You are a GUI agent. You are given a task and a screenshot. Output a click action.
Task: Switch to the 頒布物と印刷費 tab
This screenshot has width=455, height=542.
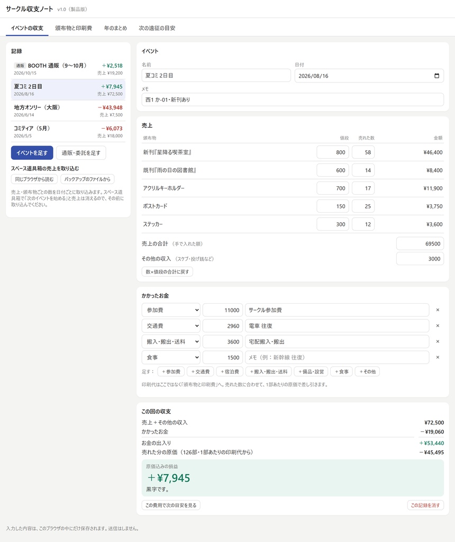(x=74, y=28)
